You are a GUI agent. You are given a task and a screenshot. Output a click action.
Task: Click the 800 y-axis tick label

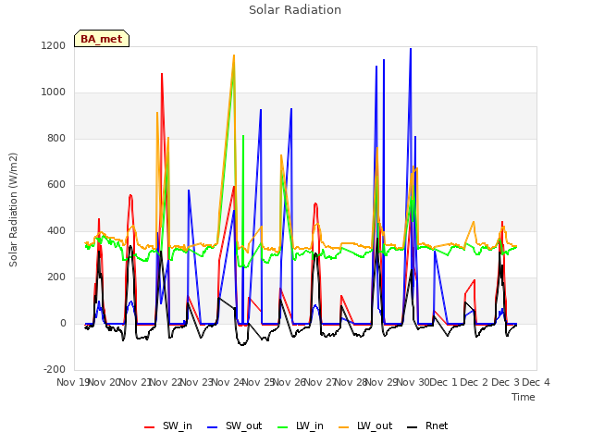56,138
